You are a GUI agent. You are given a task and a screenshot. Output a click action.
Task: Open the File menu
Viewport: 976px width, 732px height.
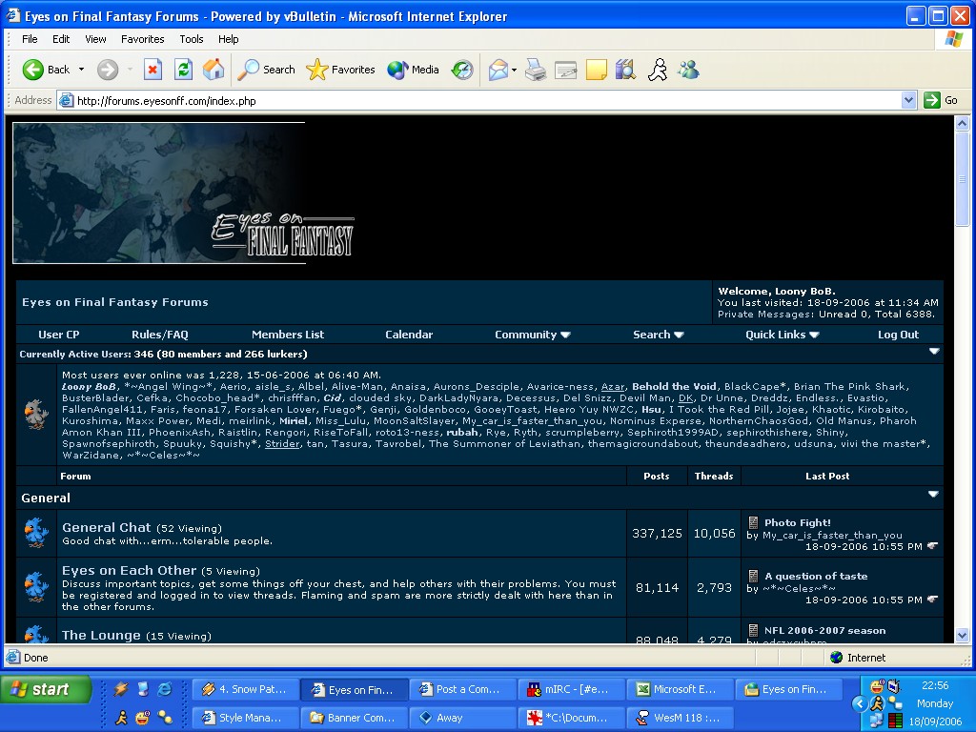(30, 39)
